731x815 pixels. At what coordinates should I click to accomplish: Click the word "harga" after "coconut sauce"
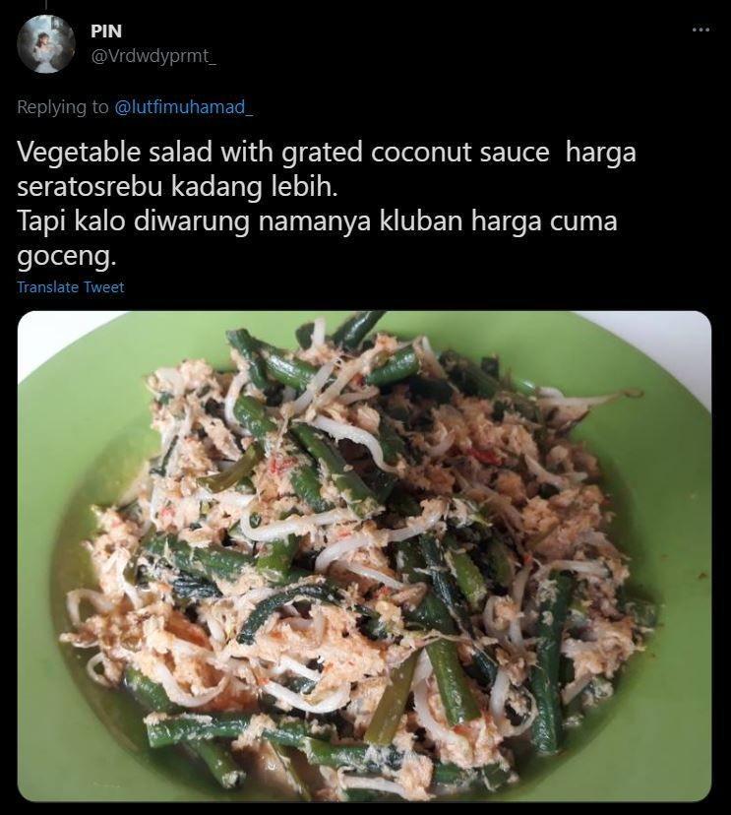600,154
